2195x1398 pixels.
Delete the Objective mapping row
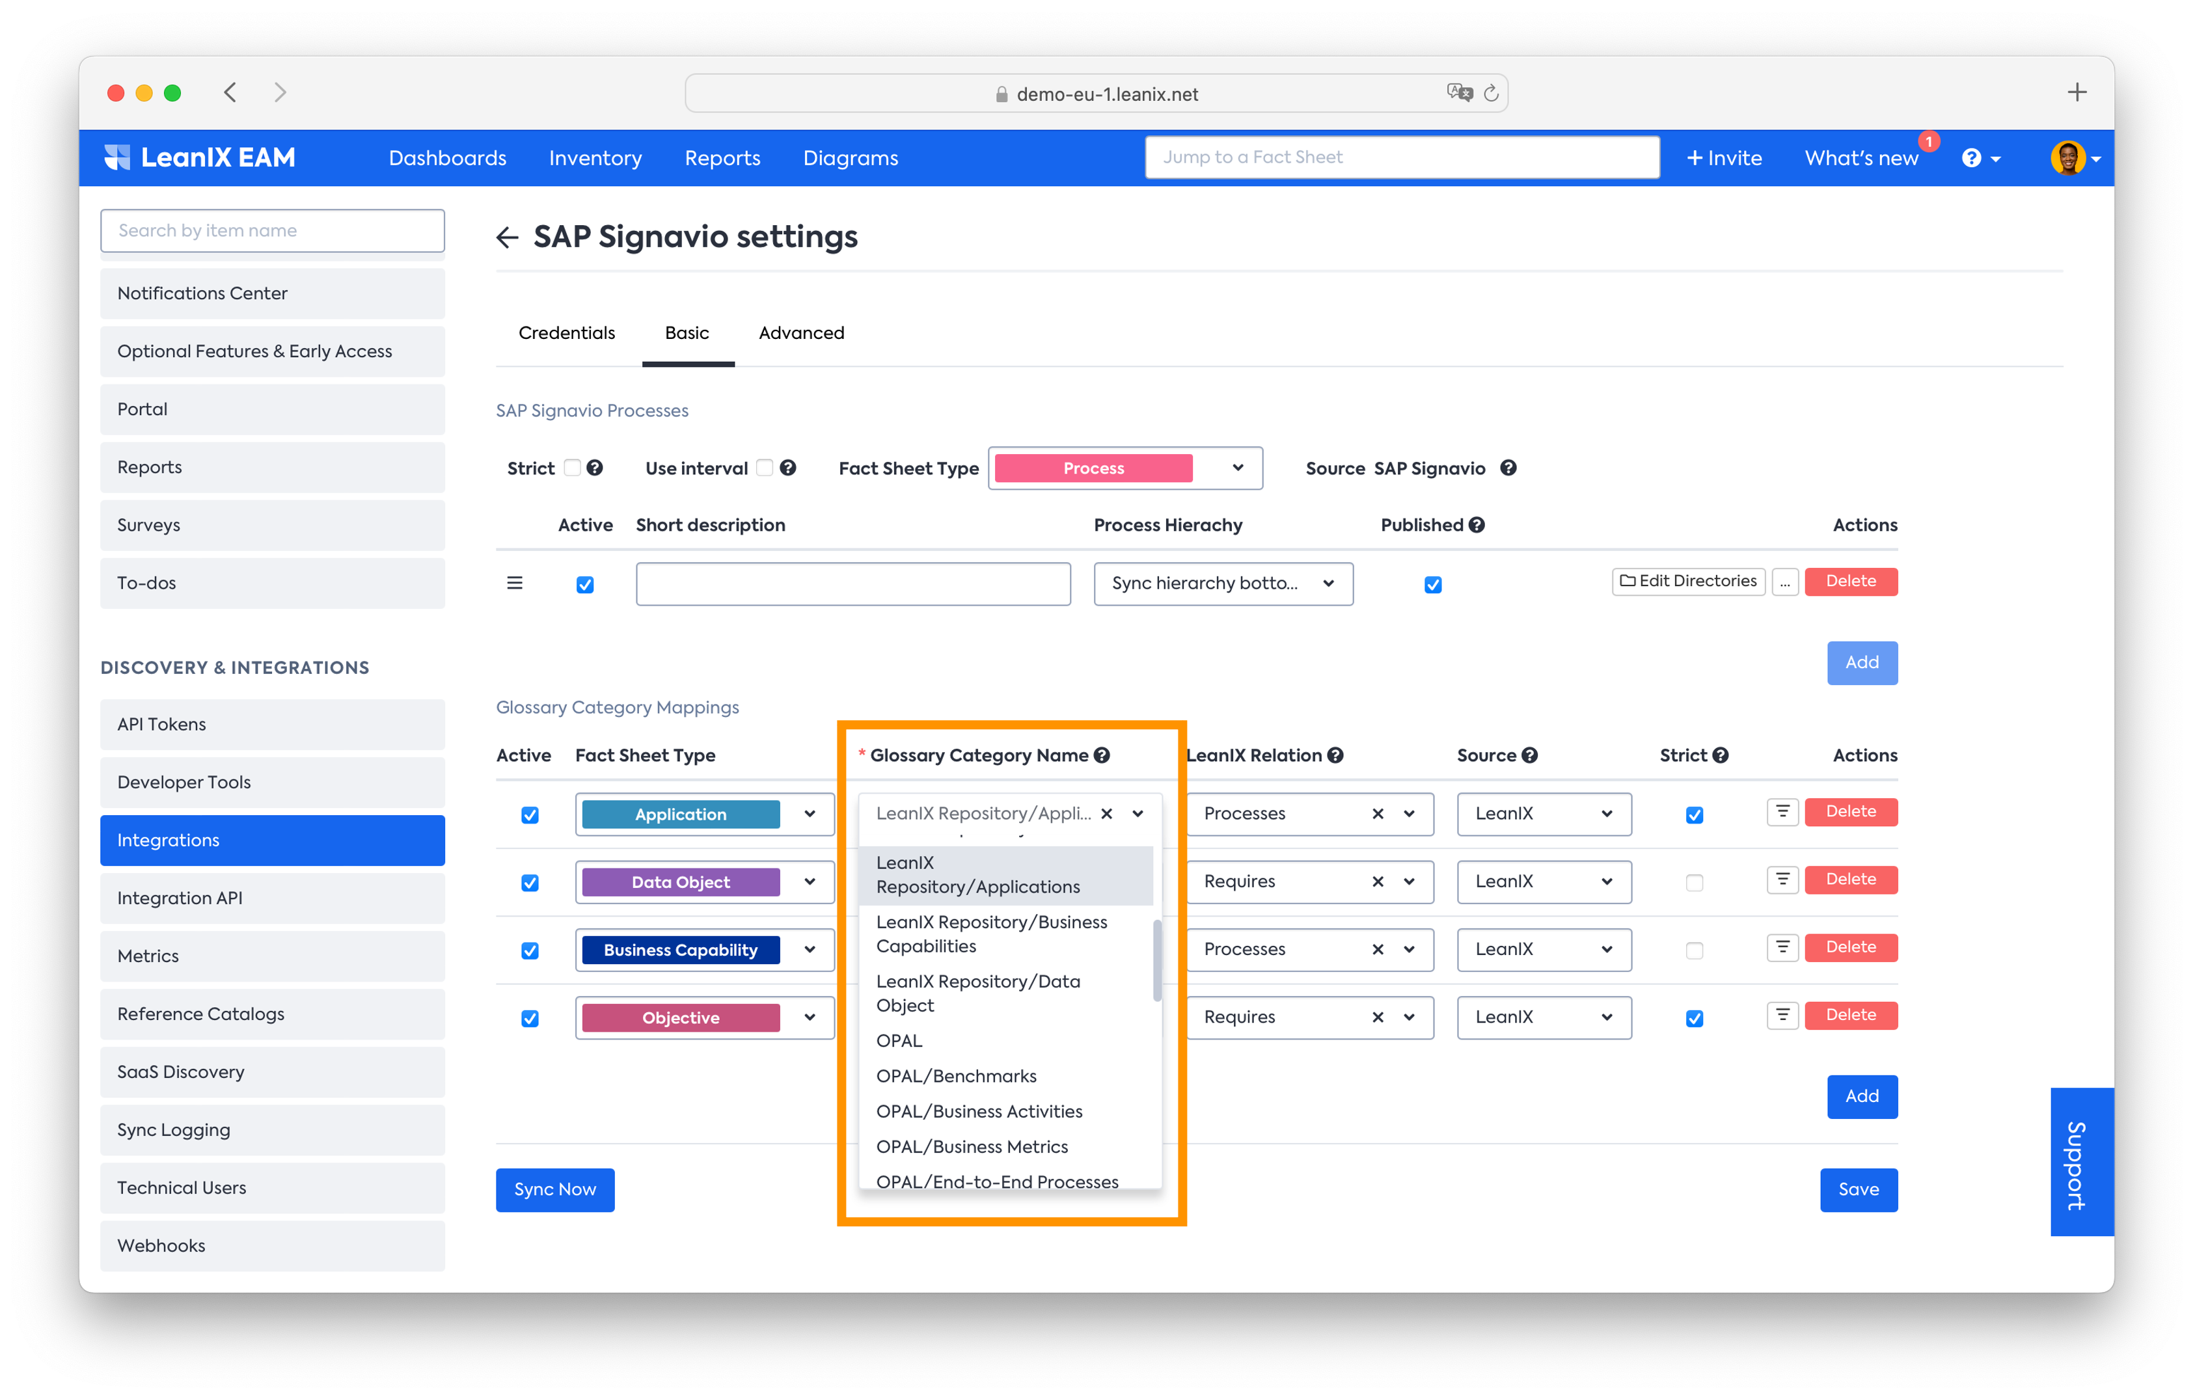click(x=1851, y=1015)
